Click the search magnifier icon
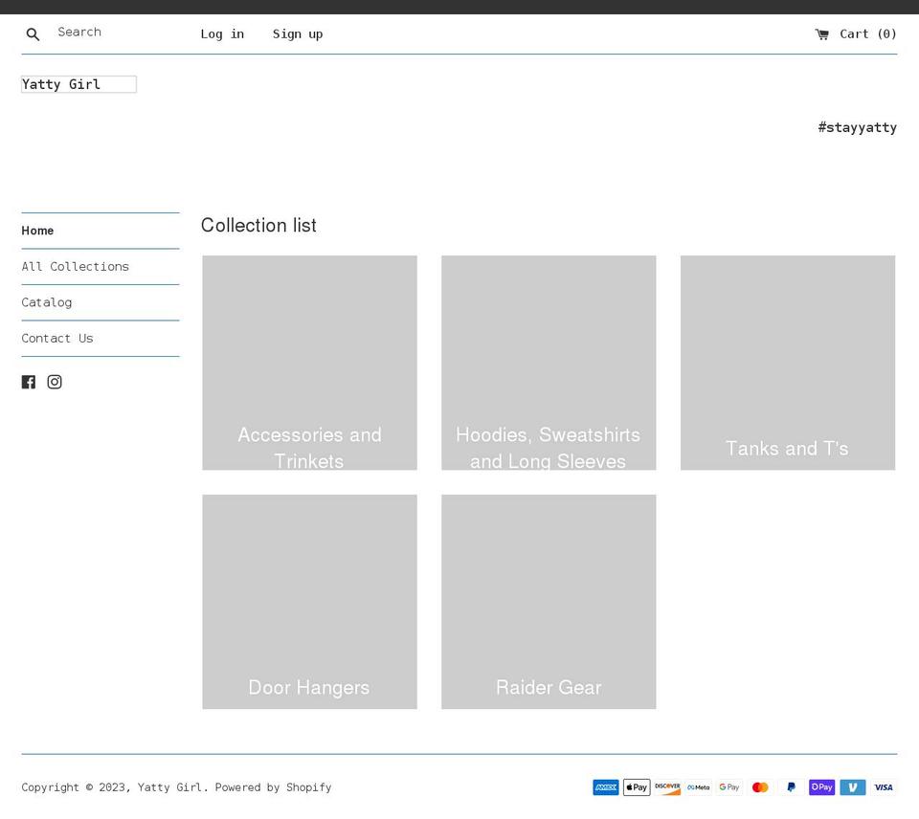Viewport: 919px width, 819px height. point(33,34)
